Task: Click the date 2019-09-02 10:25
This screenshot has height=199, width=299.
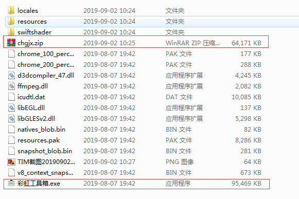Action: point(109,43)
